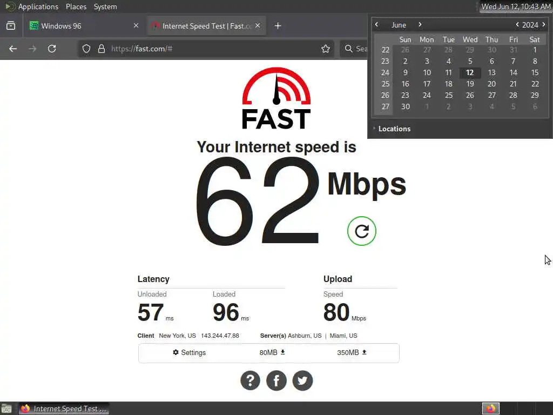This screenshot has height=415, width=553.
Task: Click the 80 upload speed value
Action: (336, 312)
